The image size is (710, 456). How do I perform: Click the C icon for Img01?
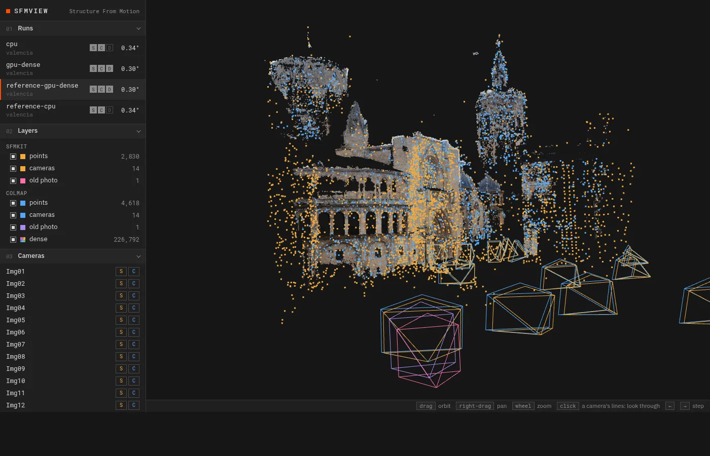[x=134, y=272]
